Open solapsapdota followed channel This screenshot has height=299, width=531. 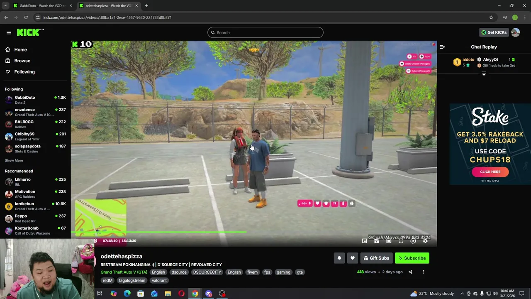(x=35, y=149)
